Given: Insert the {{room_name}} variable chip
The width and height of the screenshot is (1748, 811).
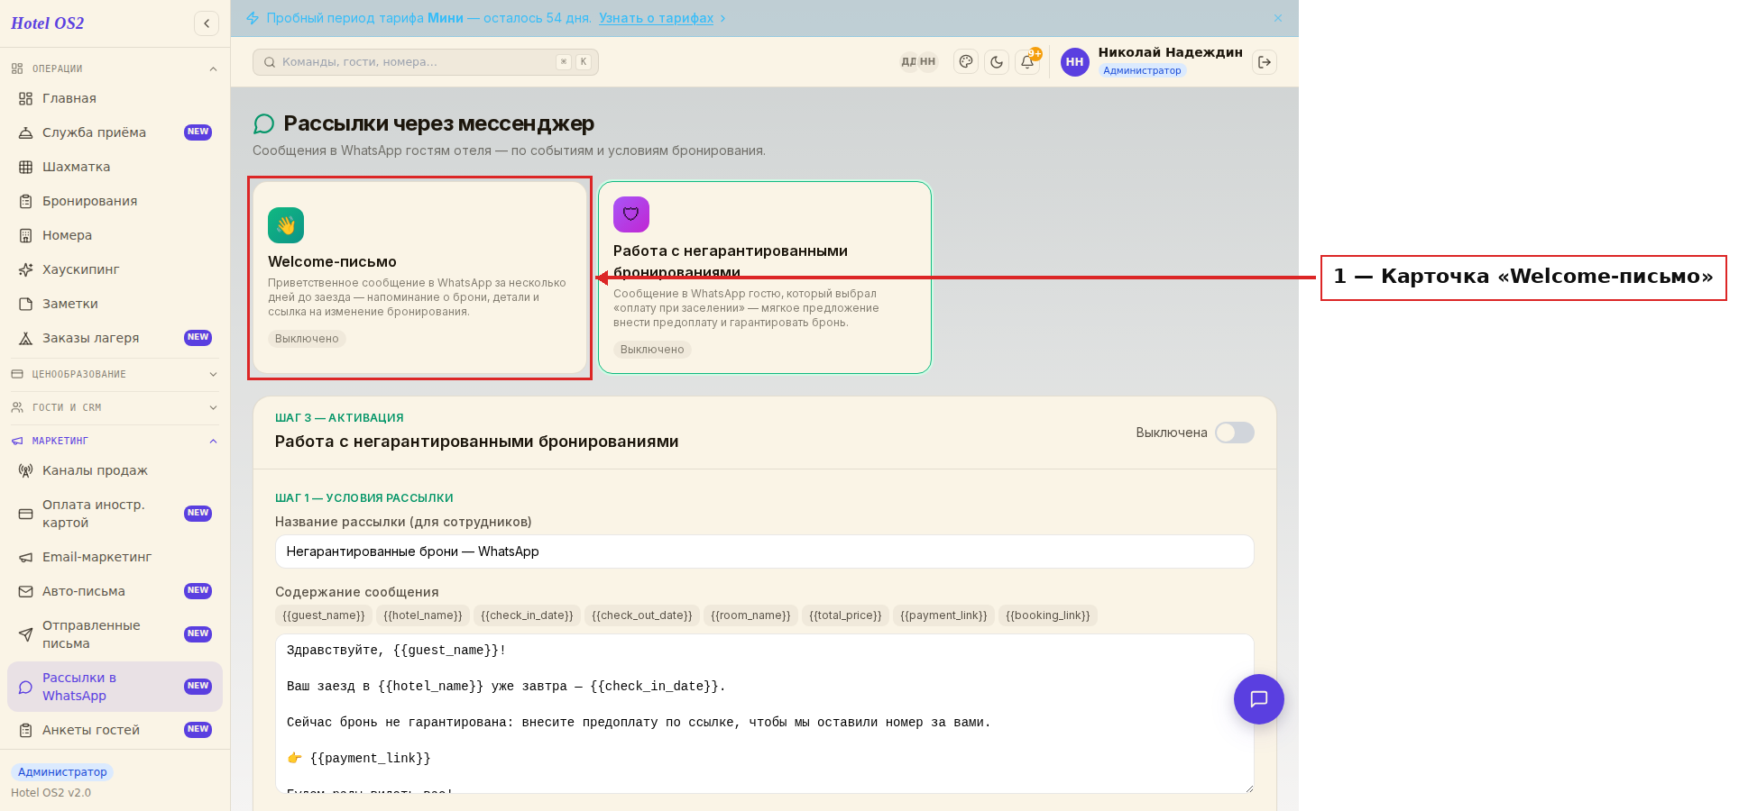Looking at the screenshot, I should [x=750, y=615].
